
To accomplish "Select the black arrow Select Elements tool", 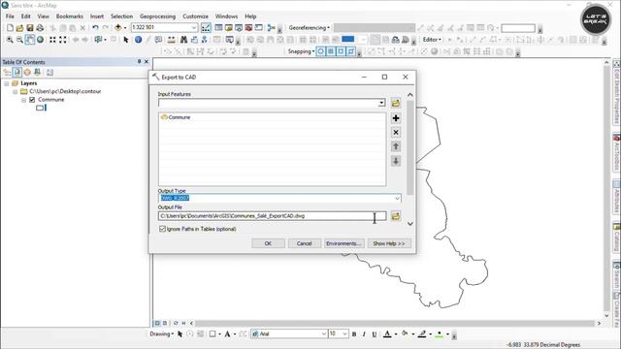I will [126, 40].
